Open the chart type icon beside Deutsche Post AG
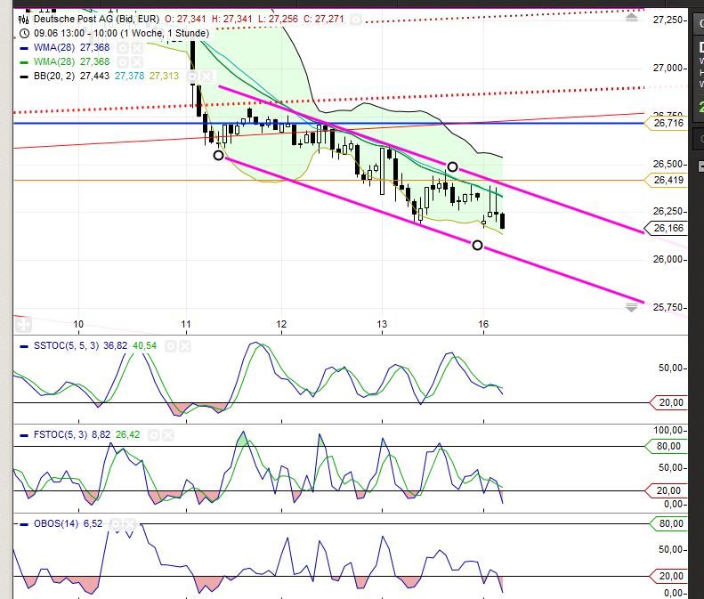The width and height of the screenshot is (704, 599). point(24,20)
